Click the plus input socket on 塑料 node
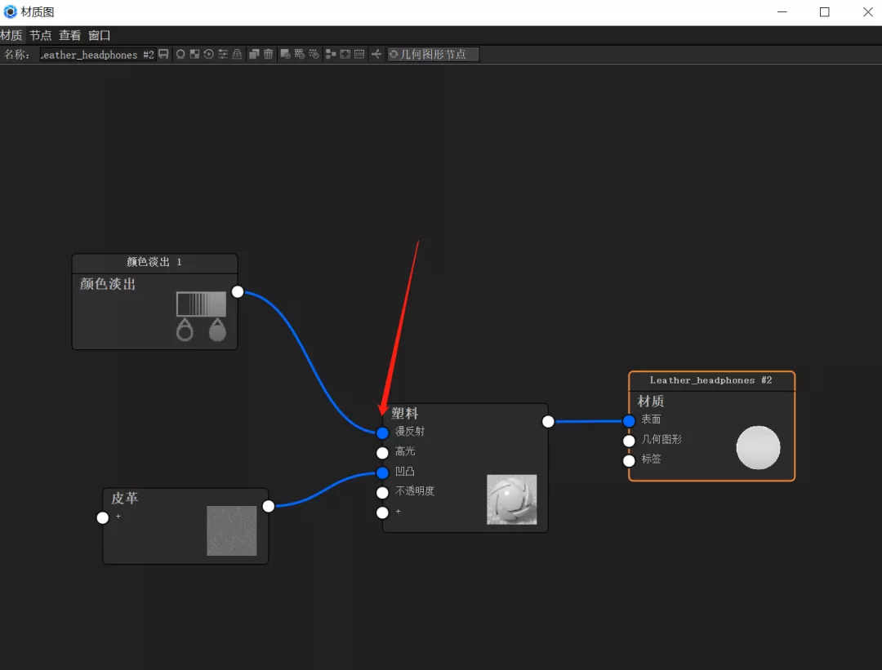This screenshot has width=882, height=670. pos(382,512)
